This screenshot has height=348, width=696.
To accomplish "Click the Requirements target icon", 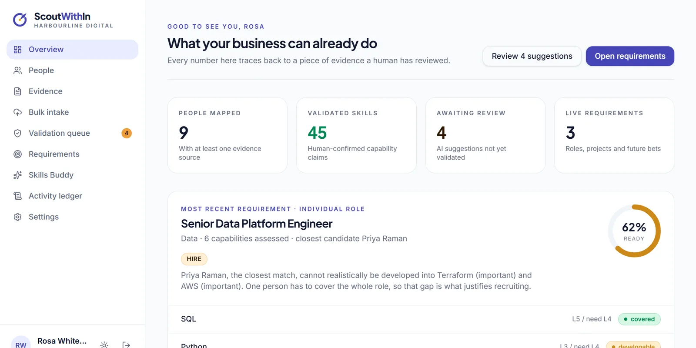I will (x=17, y=154).
